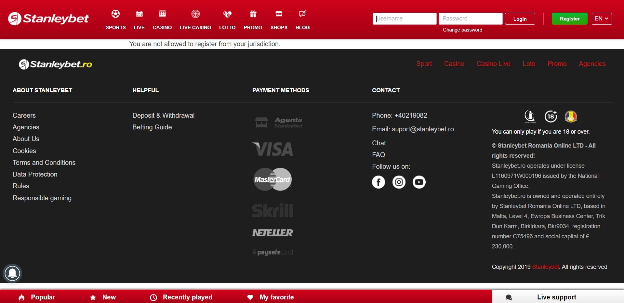
Task: Click the Live scoreboard icon
Action: click(139, 14)
